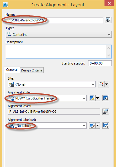The image size is (116, 167).
Task: Click the create new site icon
Action: (x=101, y=84)
